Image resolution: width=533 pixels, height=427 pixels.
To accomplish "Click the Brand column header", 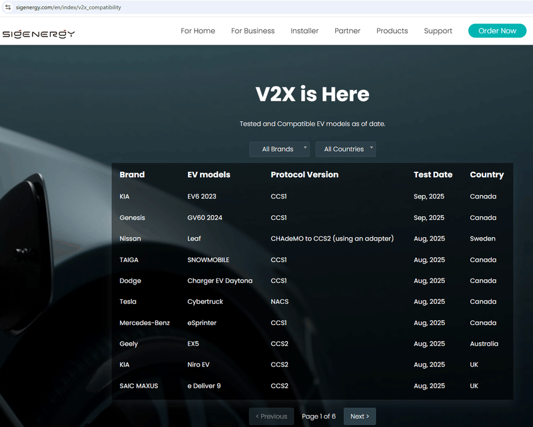I will 132,175.
